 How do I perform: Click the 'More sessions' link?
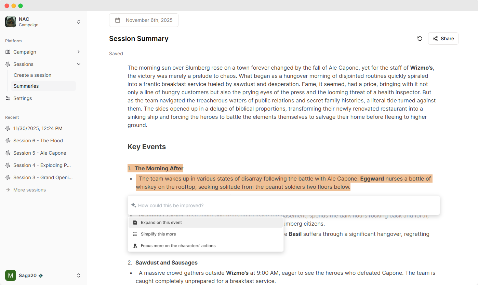(x=29, y=190)
